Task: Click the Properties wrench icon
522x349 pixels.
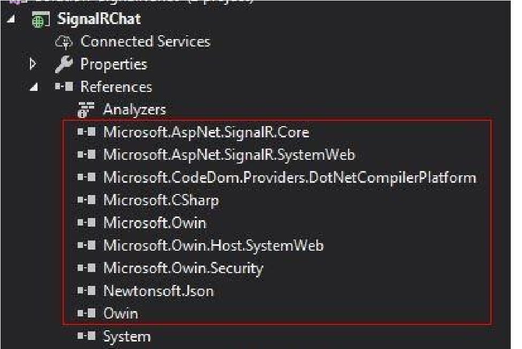Action: [64, 64]
